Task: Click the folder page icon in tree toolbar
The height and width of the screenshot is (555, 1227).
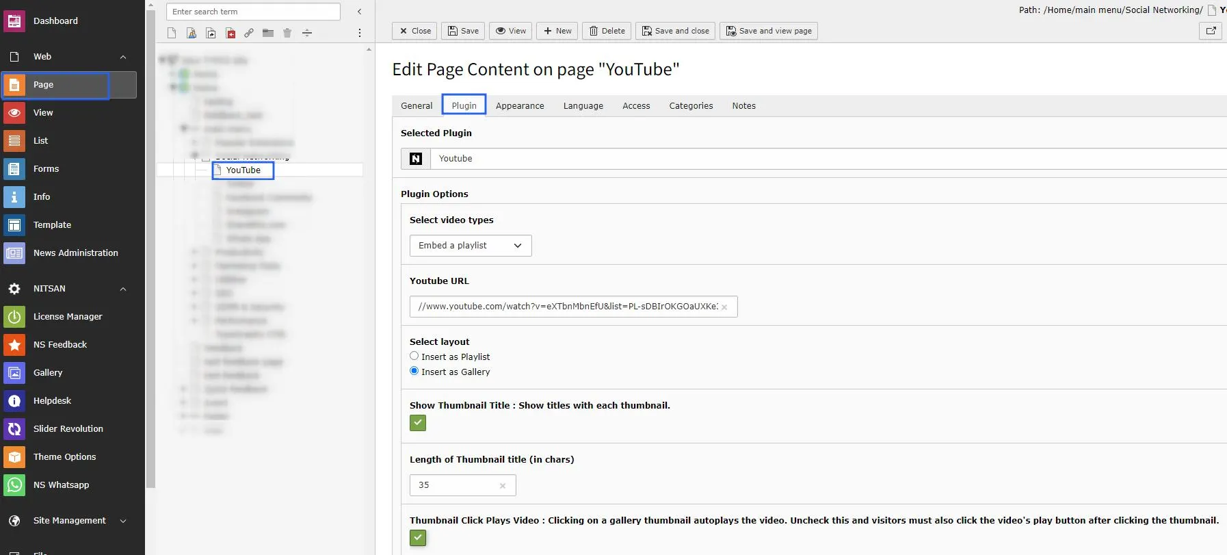Action: click(268, 33)
